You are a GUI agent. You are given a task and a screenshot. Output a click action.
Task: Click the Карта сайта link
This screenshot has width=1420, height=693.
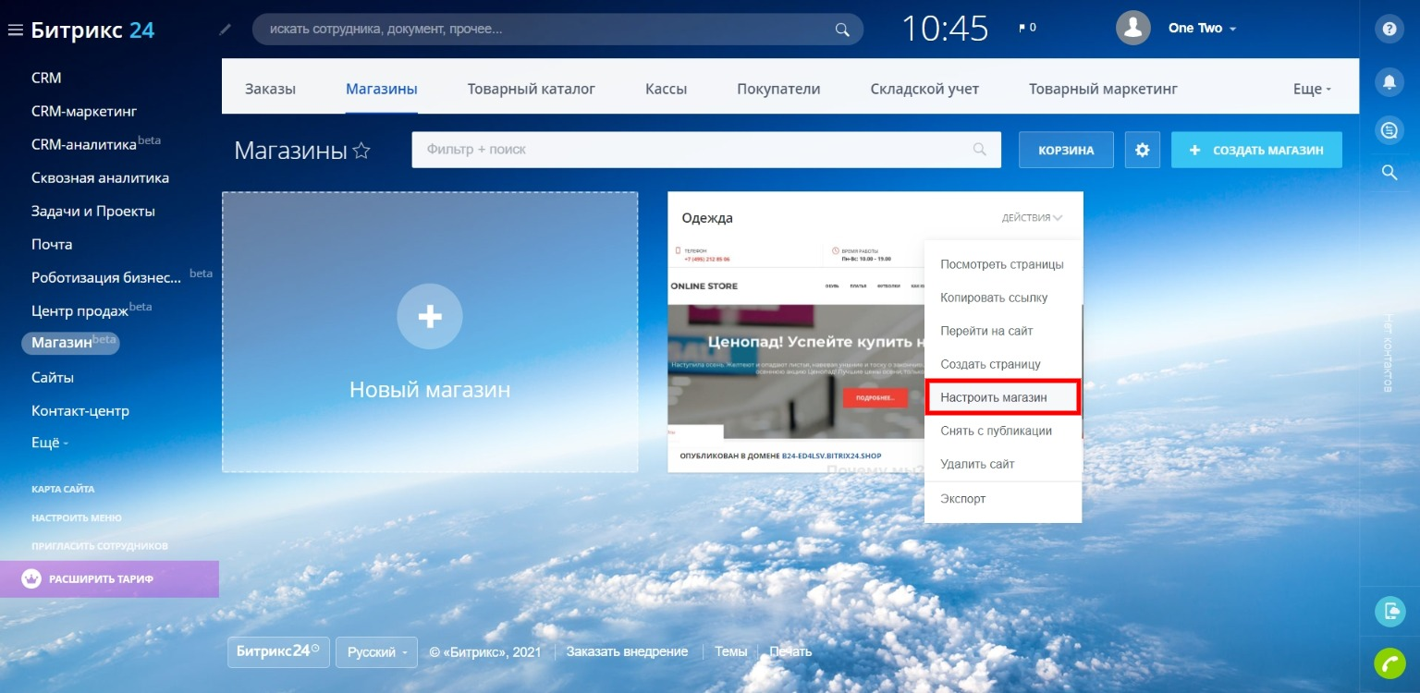pos(63,489)
